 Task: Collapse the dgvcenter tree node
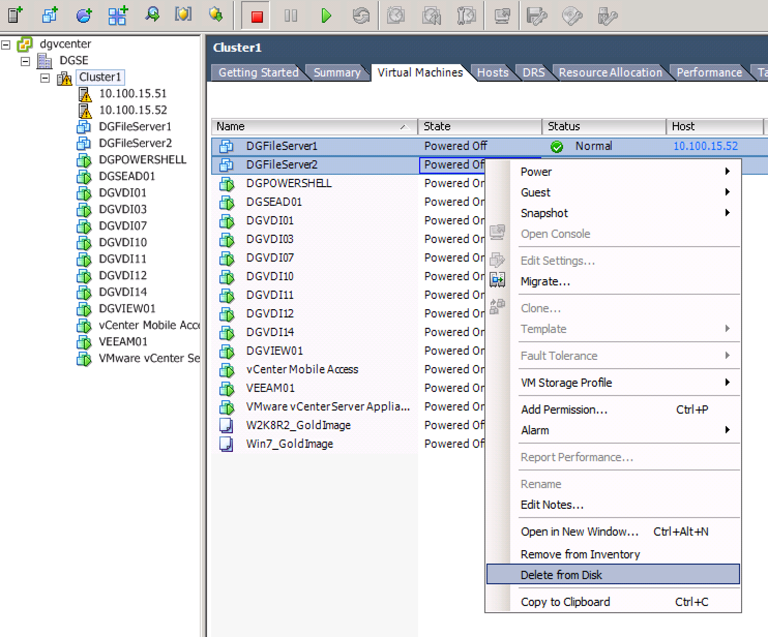pyautogui.click(x=6, y=44)
